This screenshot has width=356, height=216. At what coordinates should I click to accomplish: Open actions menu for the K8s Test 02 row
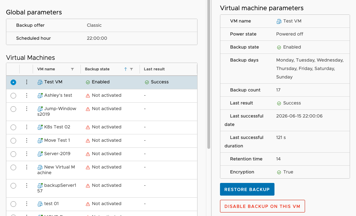27,127
